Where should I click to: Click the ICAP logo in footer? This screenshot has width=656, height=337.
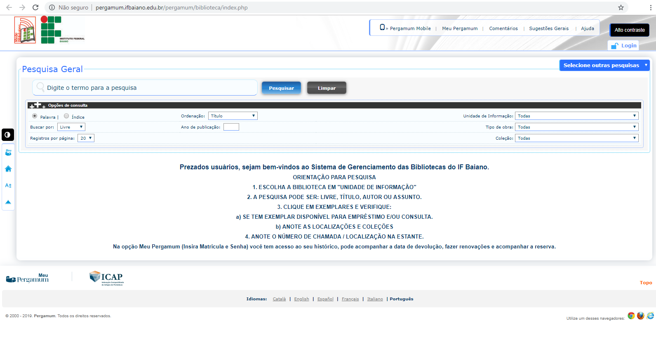107,278
